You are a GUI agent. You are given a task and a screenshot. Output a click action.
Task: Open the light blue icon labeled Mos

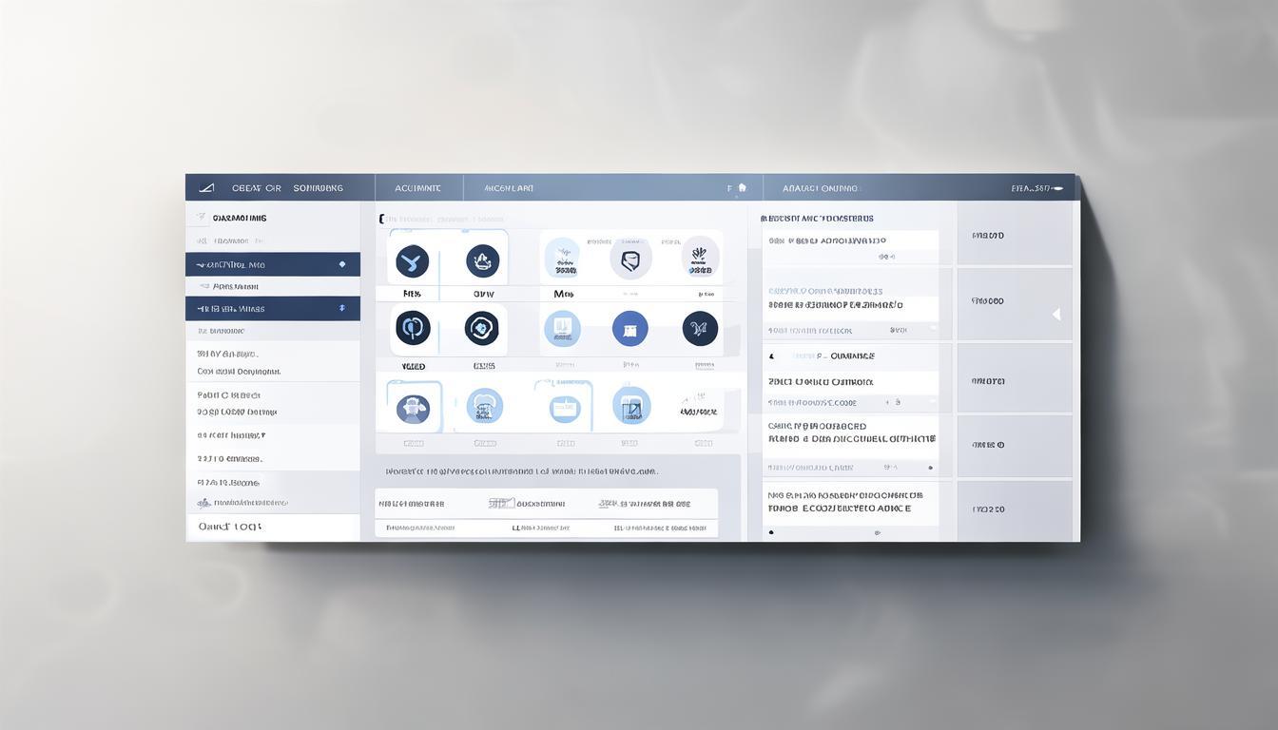(x=562, y=259)
